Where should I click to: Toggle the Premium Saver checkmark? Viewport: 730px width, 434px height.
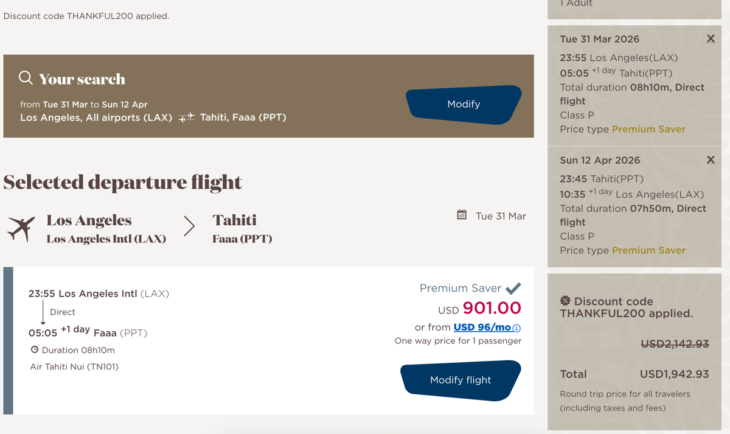(x=513, y=288)
